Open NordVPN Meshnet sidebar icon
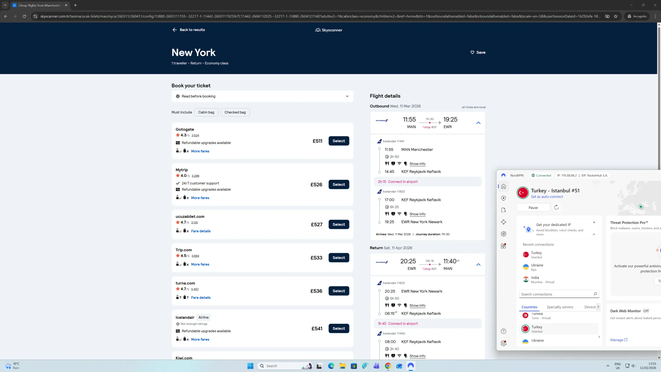Screen dimensions: 661x372 click(503, 222)
